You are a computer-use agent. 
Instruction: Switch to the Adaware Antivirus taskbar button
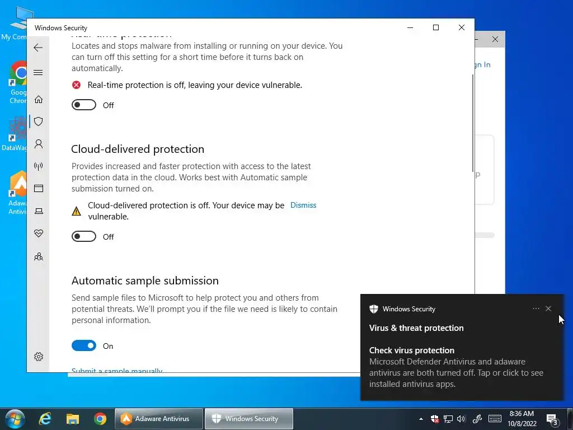[158, 419]
